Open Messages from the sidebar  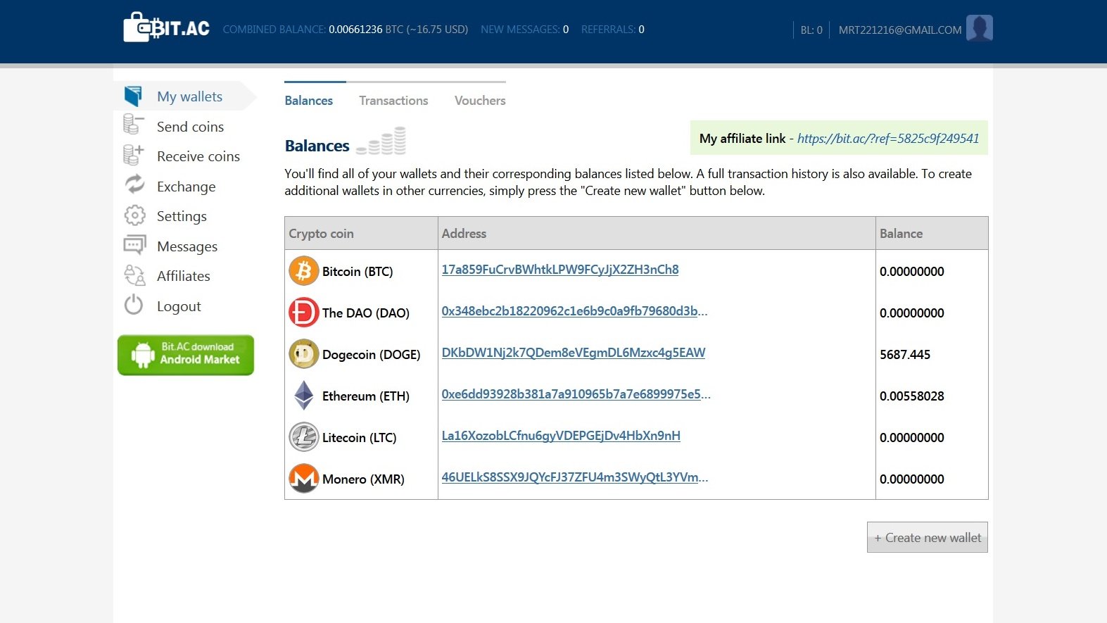187,246
